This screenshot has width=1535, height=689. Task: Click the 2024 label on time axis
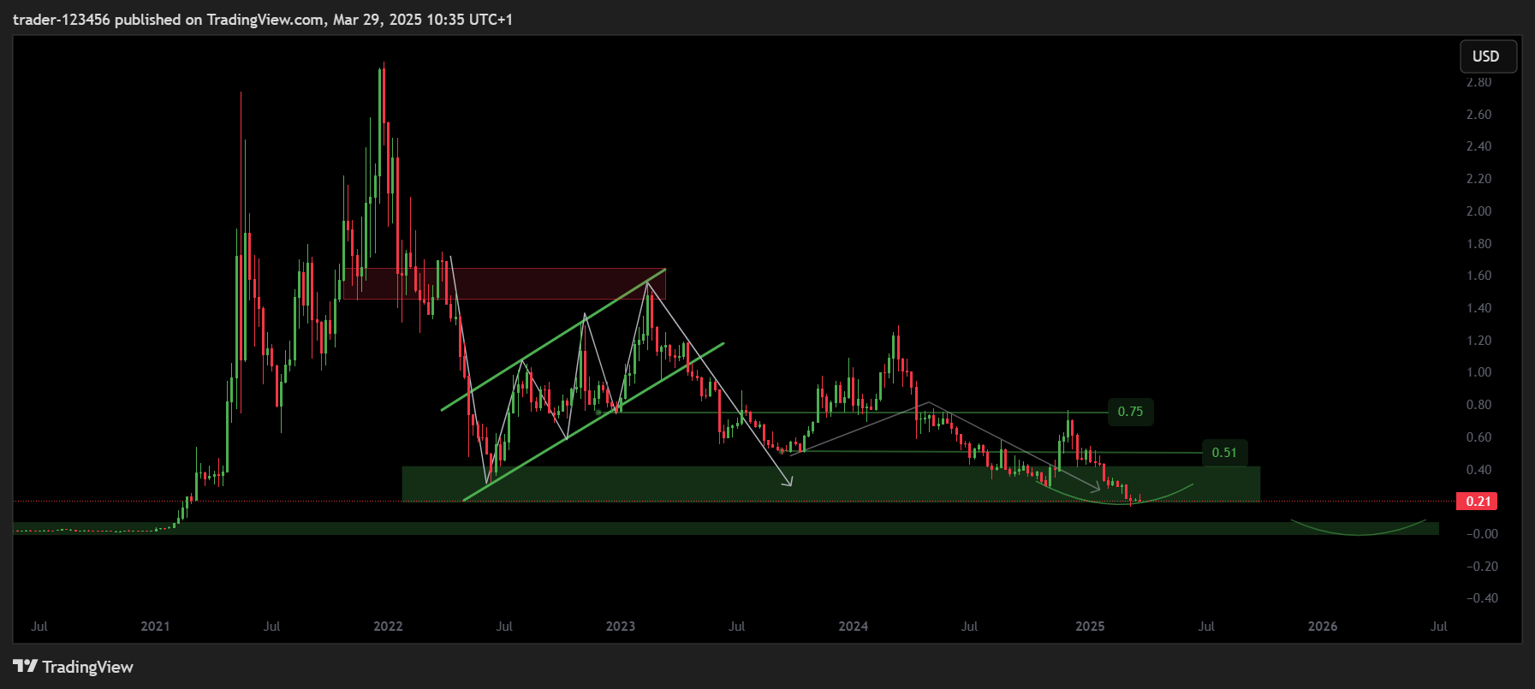coord(854,627)
